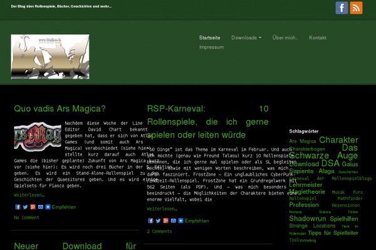The image size is (376, 250).
Task: Select the Karneval der Rollenspielblogs tag
Action: click(x=330, y=179)
